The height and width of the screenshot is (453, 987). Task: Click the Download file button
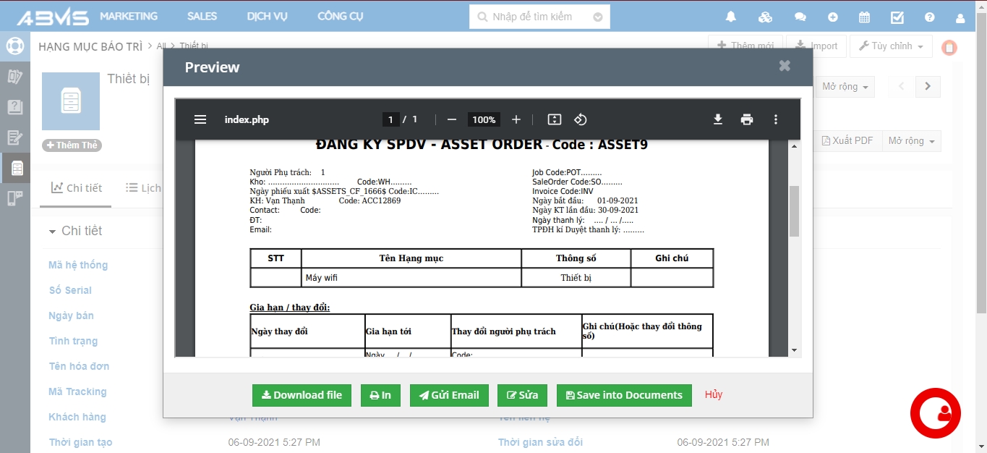[302, 395]
